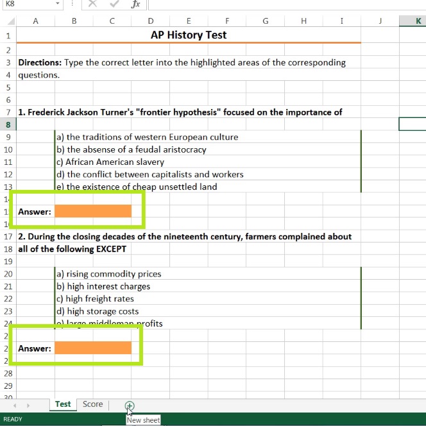Image resolution: width=426 pixels, height=426 pixels.
Task: Select row 1 header
Action: tap(8, 35)
